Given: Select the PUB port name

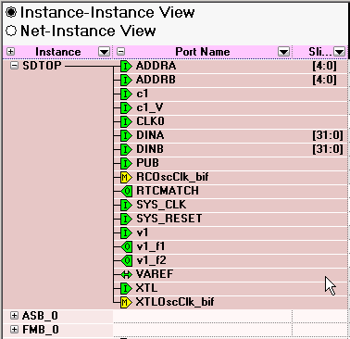Looking at the screenshot, I should 147,163.
